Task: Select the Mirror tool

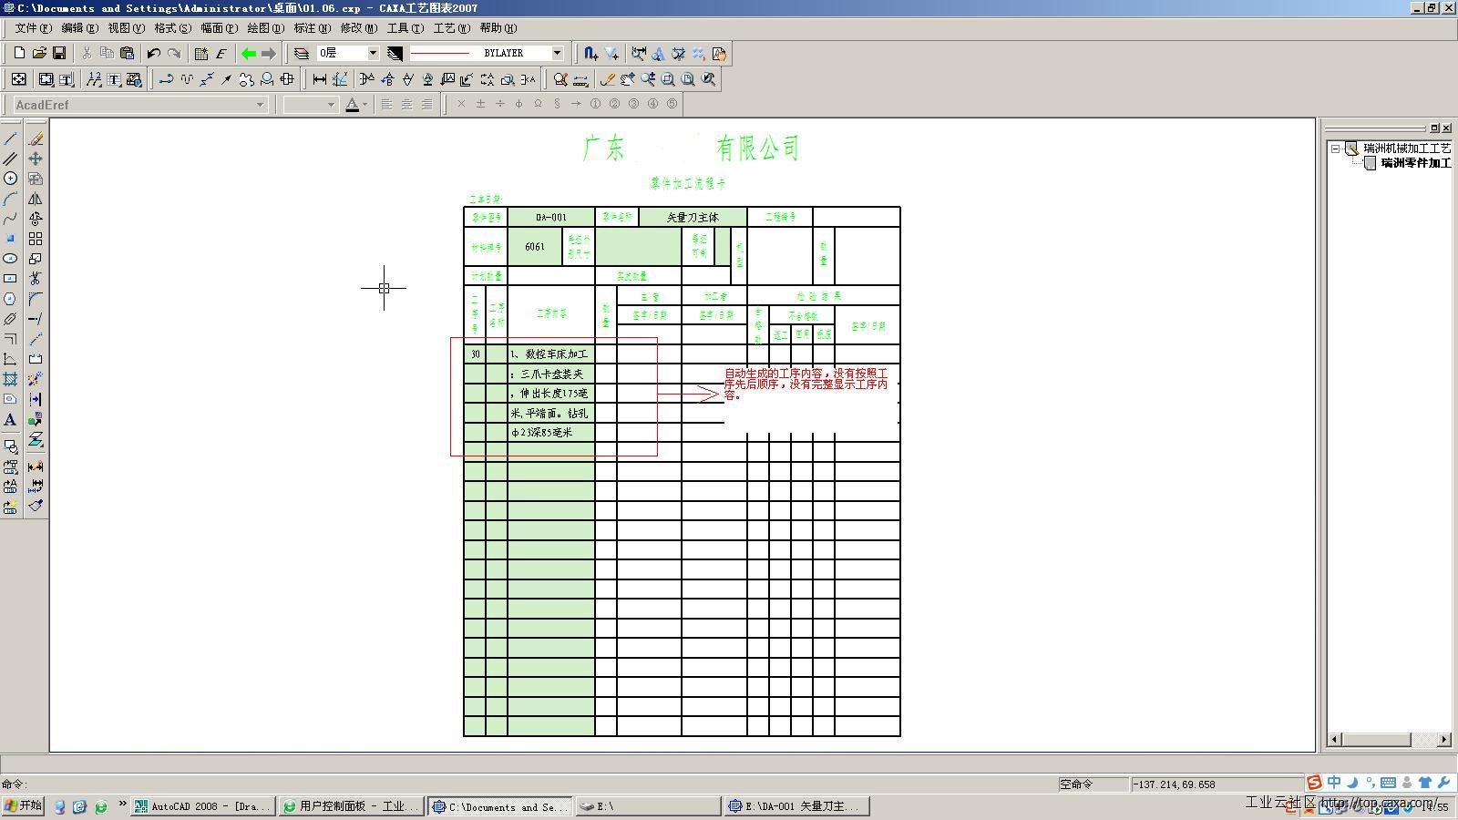Action: click(x=36, y=199)
